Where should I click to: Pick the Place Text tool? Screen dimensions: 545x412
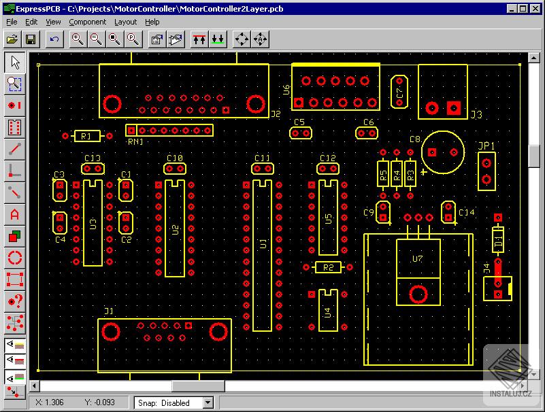pos(14,215)
